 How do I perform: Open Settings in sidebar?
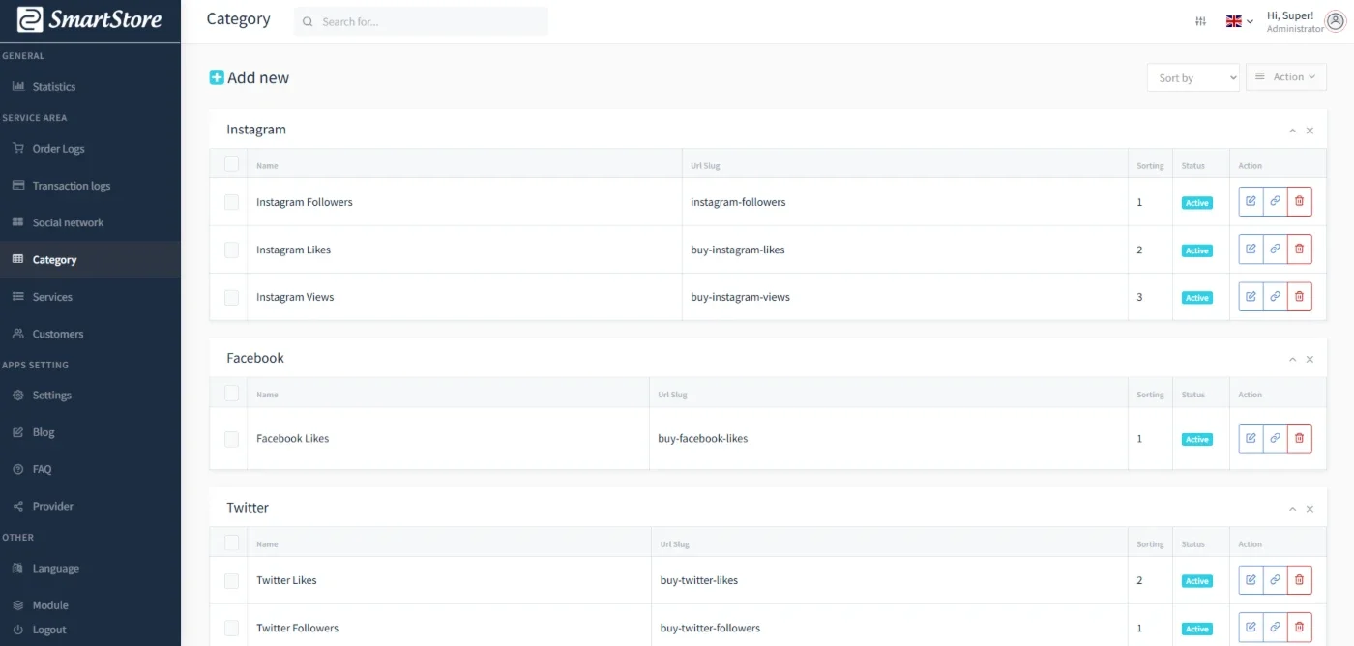(90, 396)
